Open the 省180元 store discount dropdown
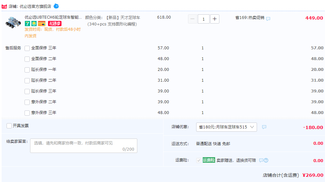Image resolution: width=325 pixels, height=182 pixels. 227,127
